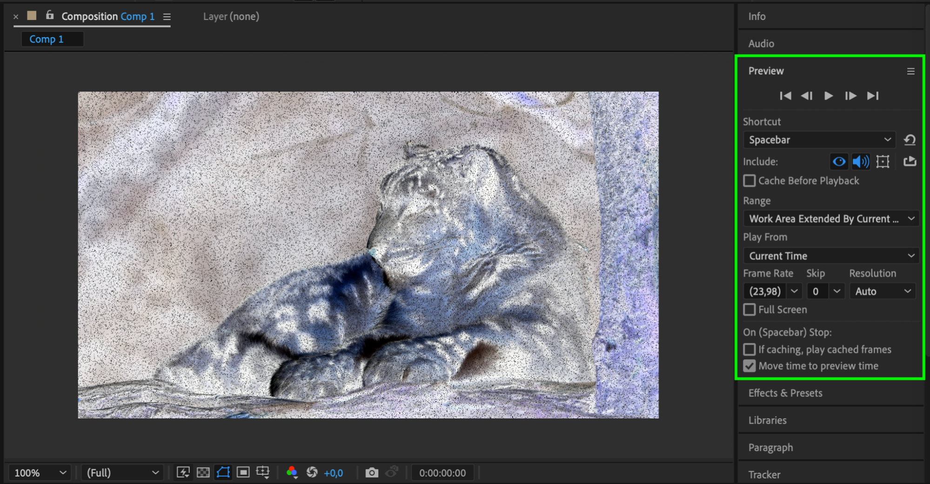Toggle include audio speaker icon
The height and width of the screenshot is (484, 930).
861,161
